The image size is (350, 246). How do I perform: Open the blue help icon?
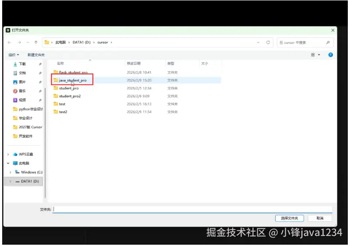pyautogui.click(x=330, y=55)
